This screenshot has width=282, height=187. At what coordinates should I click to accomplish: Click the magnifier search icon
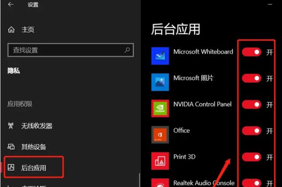[x=127, y=50]
